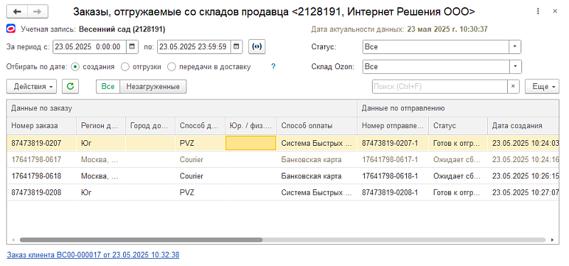Click shipment number 17641798-0618-1
Viewport: 569px width, 266px height.
point(390,176)
